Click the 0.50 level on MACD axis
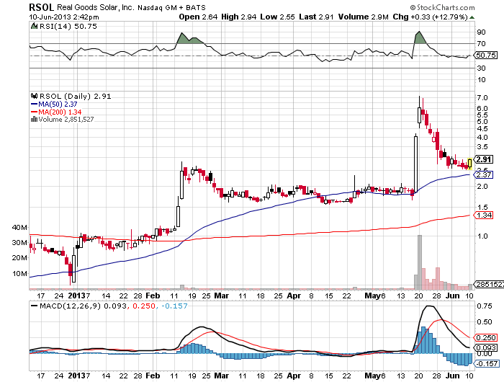 point(484,321)
